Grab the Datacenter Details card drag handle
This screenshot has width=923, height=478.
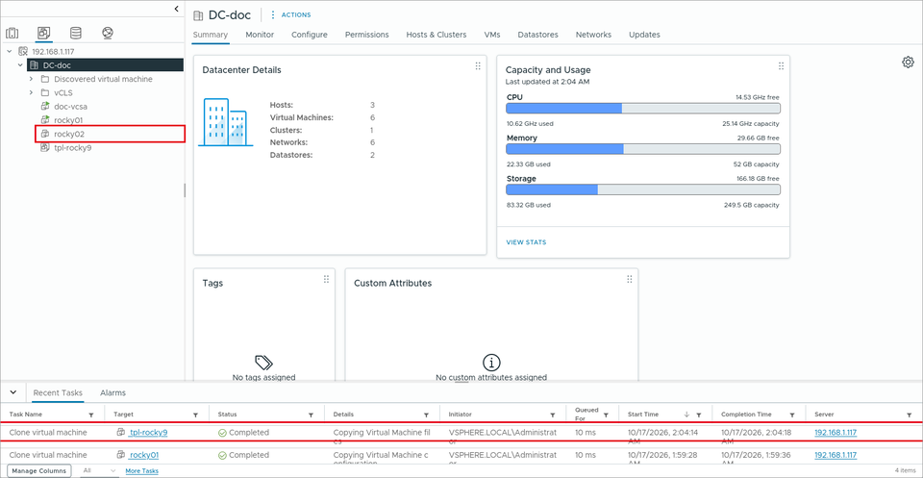(478, 66)
